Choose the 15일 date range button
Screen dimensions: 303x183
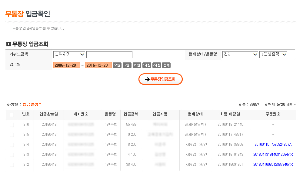(x=137, y=65)
